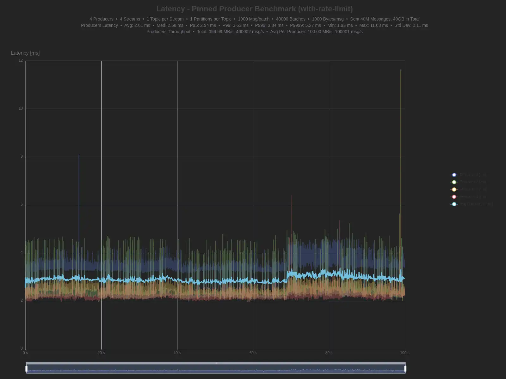This screenshot has width=506, height=379.
Task: Click the yellow Producer 3 legend marker
Action: click(x=454, y=189)
